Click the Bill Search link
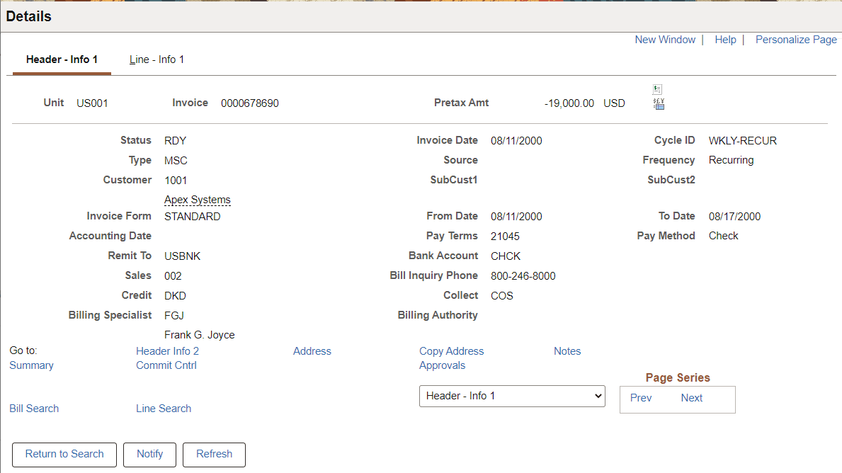The width and height of the screenshot is (842, 473). (33, 408)
